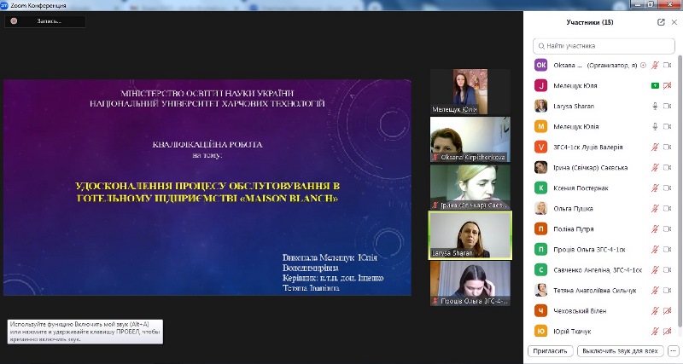Click camera icon for Тетяна Сильчук
The height and width of the screenshot is (364, 683).
[x=667, y=290]
